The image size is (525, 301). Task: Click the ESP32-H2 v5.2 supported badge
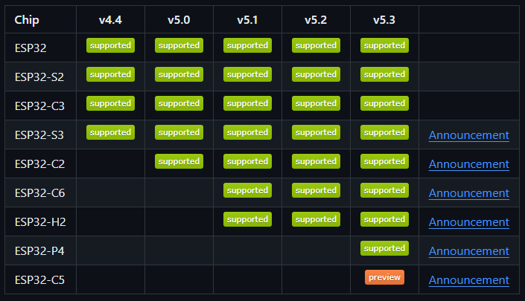pos(316,219)
